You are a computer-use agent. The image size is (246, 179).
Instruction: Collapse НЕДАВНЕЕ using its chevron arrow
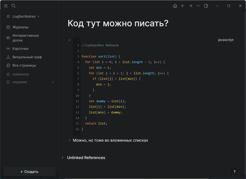tap(53, 82)
